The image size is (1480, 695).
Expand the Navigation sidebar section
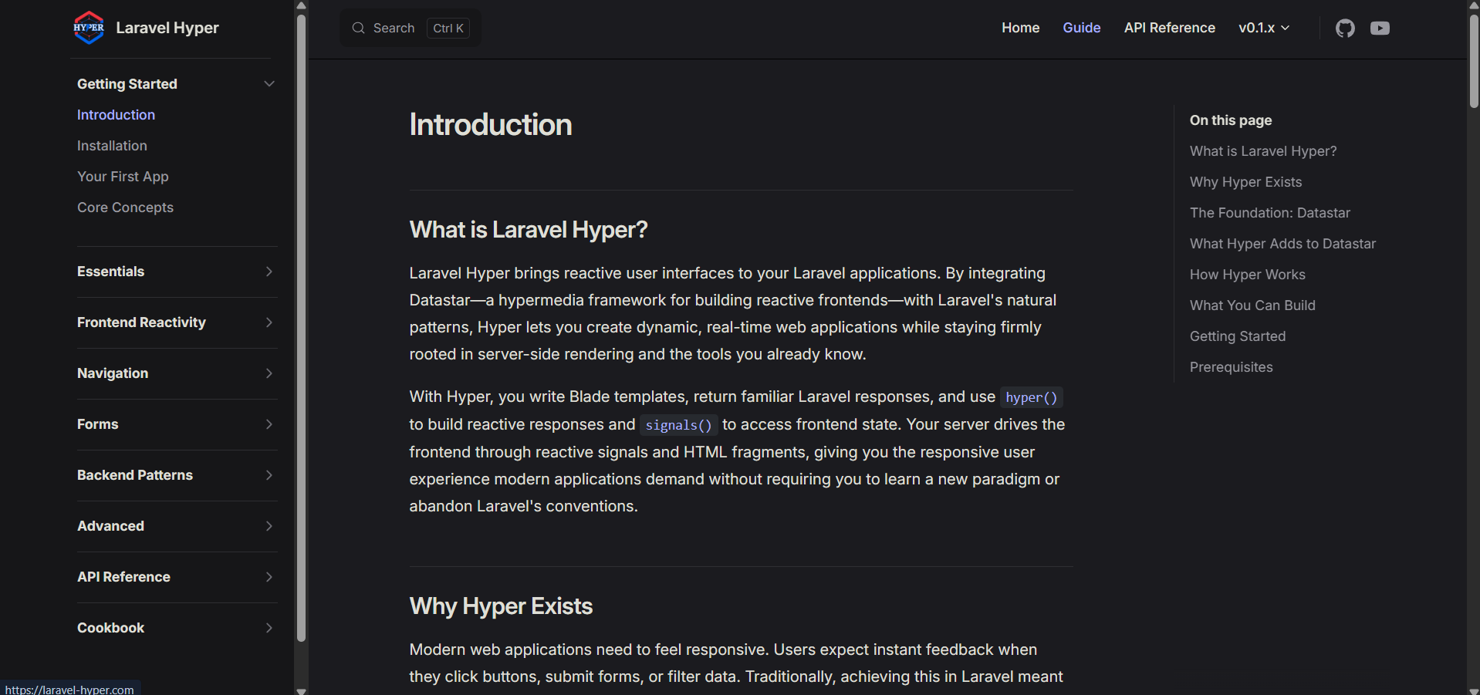tap(269, 373)
